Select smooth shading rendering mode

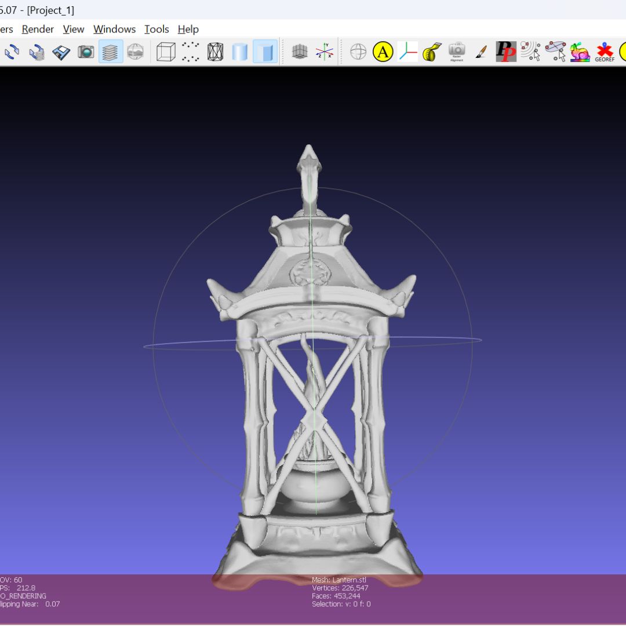pos(264,51)
